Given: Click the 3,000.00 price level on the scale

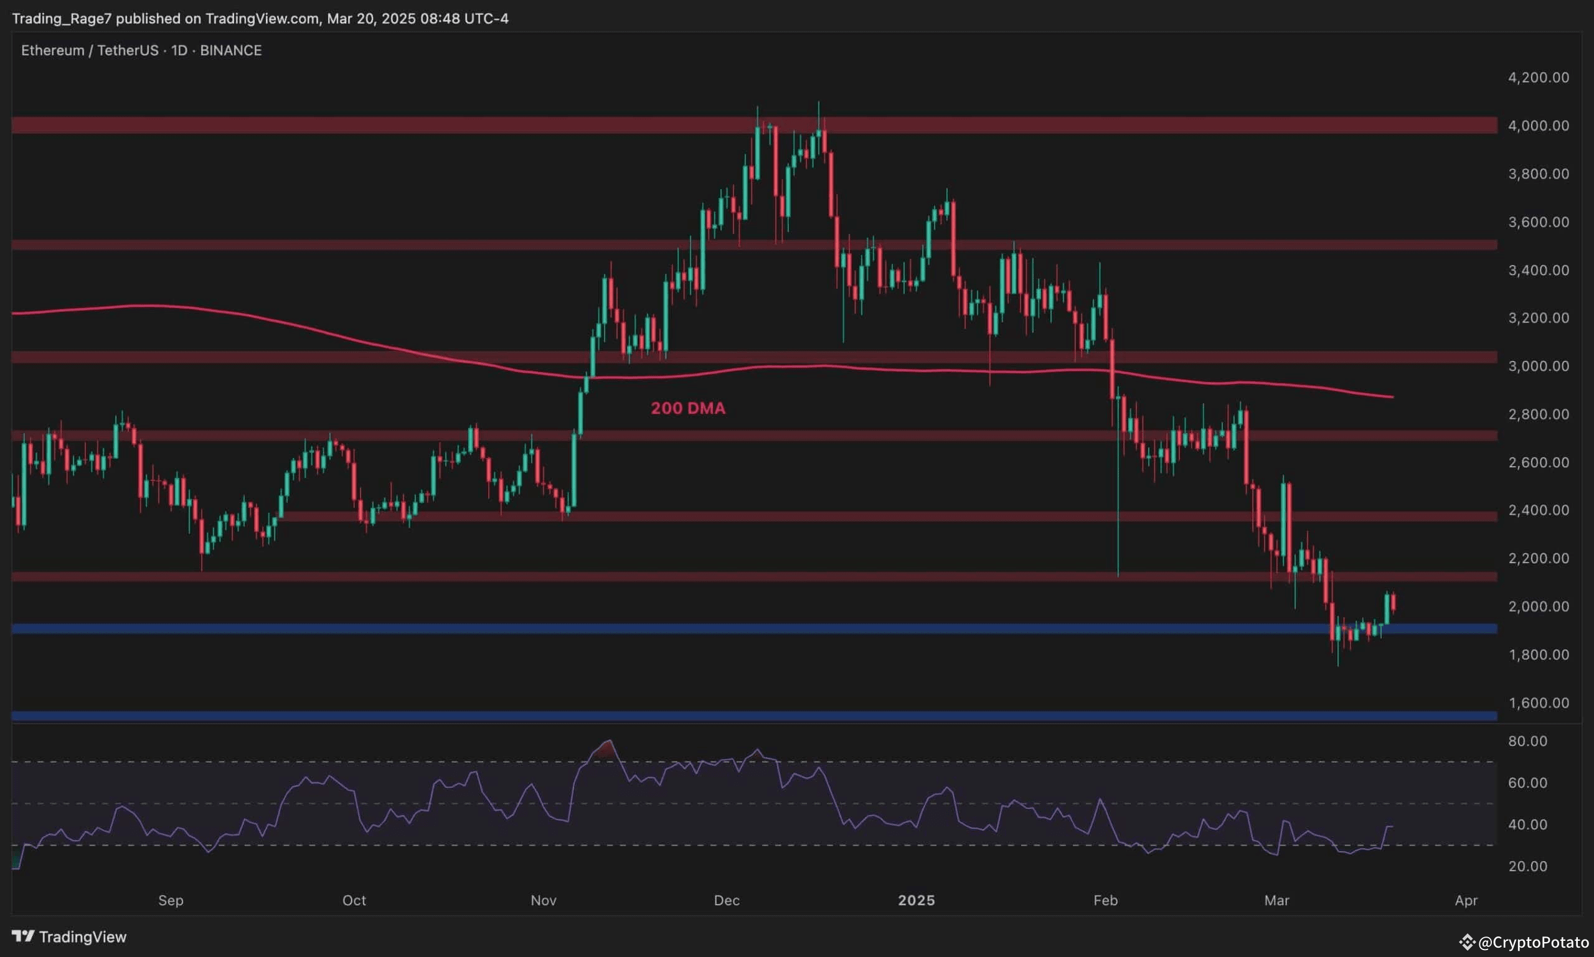Looking at the screenshot, I should 1539,366.
